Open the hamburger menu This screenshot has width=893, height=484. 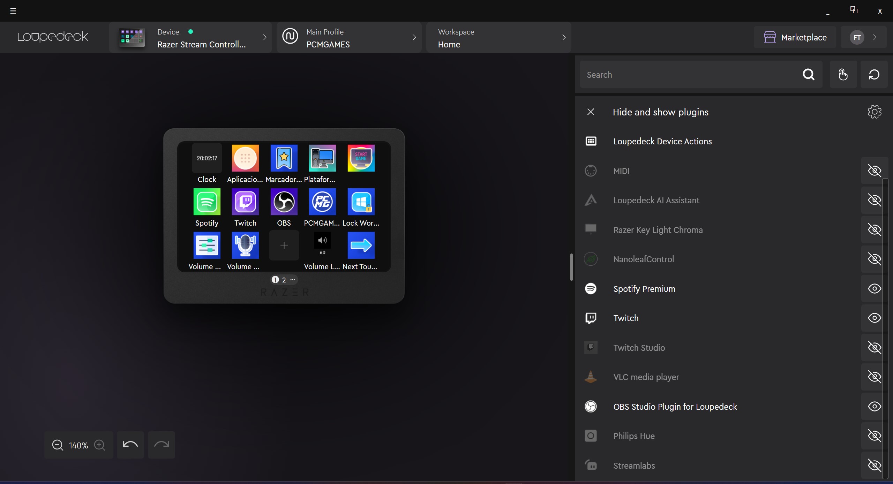coord(13,11)
